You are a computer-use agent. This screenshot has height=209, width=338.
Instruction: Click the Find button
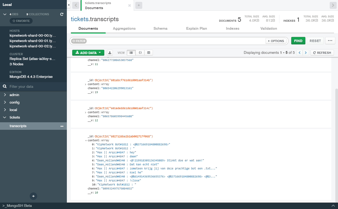pos(298,41)
